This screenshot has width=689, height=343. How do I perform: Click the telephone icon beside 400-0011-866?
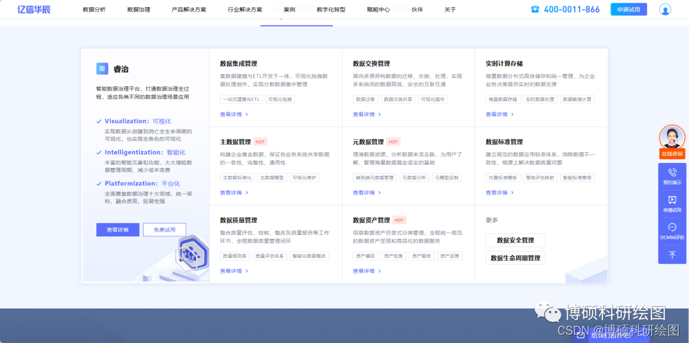(x=535, y=9)
